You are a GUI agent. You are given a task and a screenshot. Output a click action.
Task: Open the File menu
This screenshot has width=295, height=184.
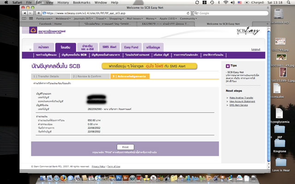[29, 2]
